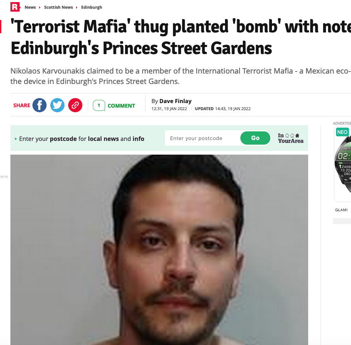This screenshot has width=351, height=345.
Task: Click the postcode local news prompt text
Action: (82, 139)
